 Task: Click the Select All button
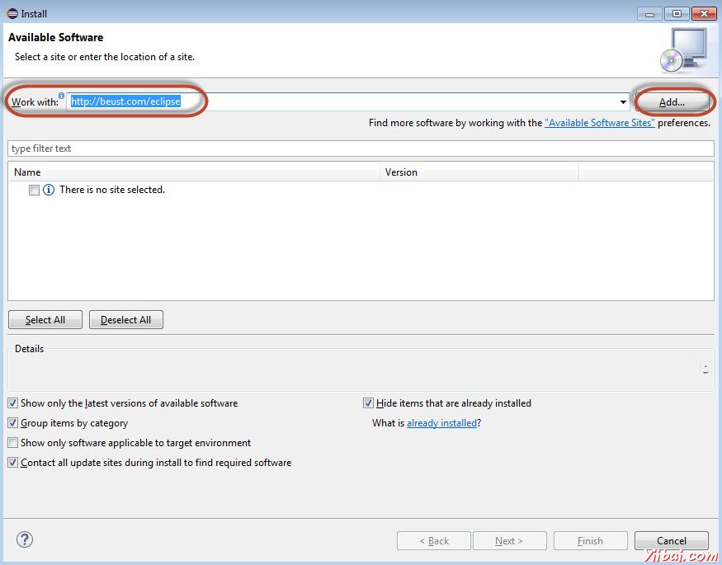[45, 319]
